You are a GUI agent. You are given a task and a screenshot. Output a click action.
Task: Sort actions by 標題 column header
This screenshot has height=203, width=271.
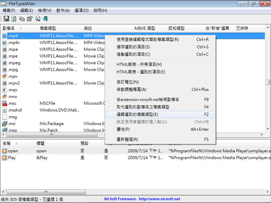(x=56, y=143)
